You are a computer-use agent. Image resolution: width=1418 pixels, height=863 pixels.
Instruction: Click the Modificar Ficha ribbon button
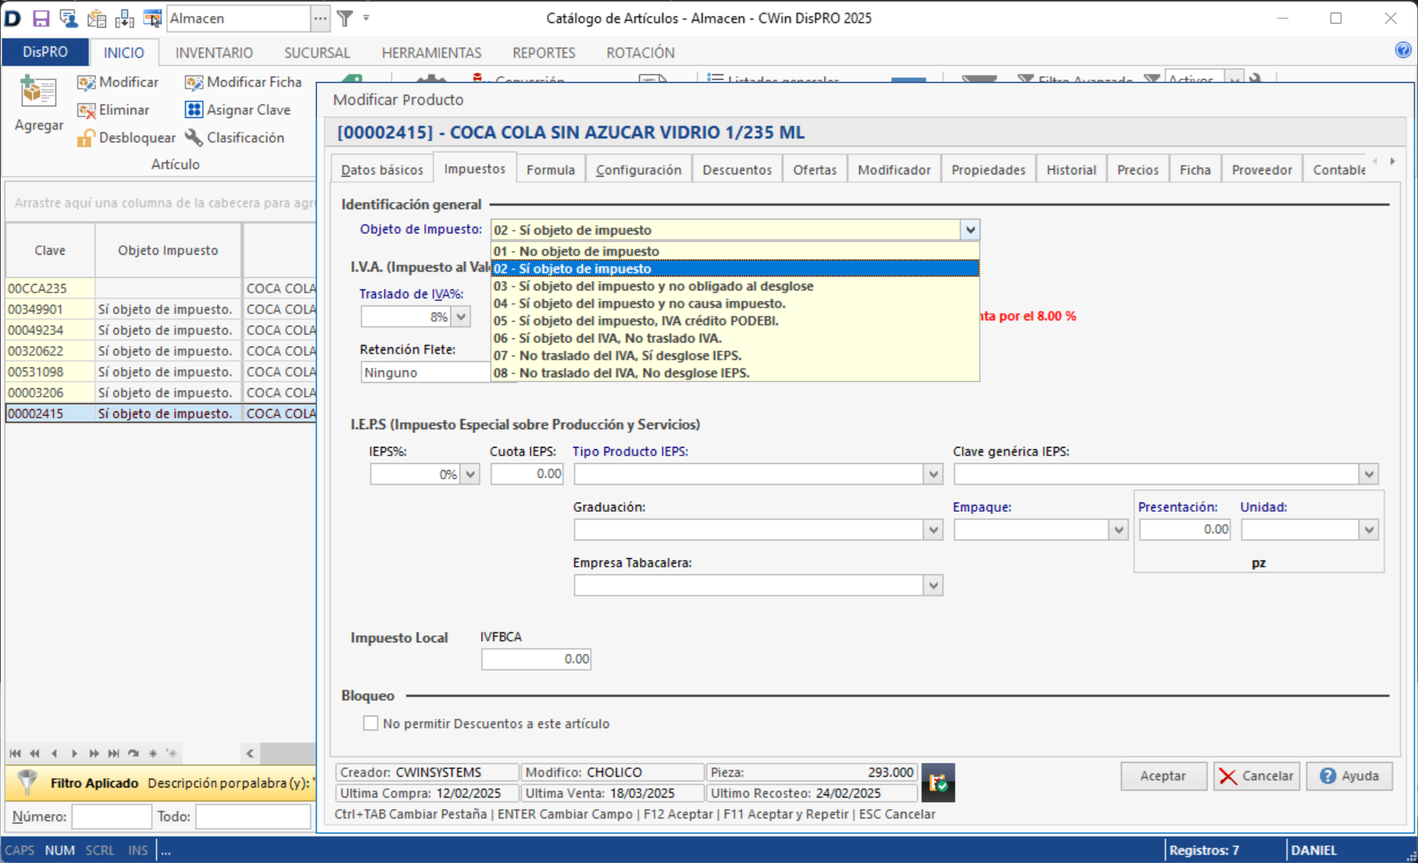243,82
